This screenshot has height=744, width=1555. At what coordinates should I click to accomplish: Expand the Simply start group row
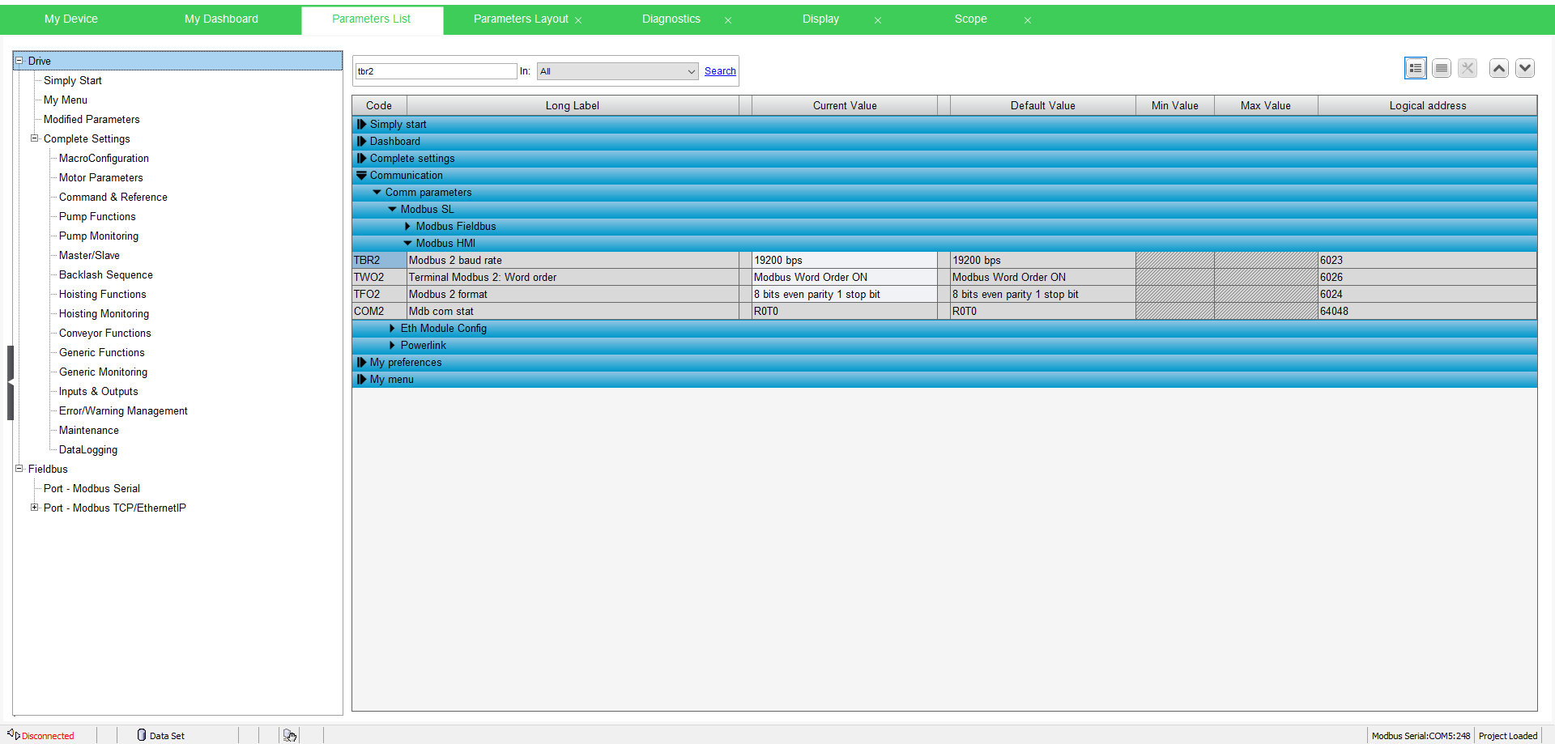(362, 124)
